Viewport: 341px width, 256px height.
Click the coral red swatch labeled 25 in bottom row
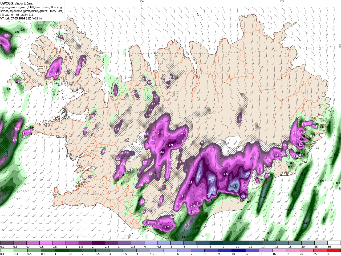click(320, 250)
